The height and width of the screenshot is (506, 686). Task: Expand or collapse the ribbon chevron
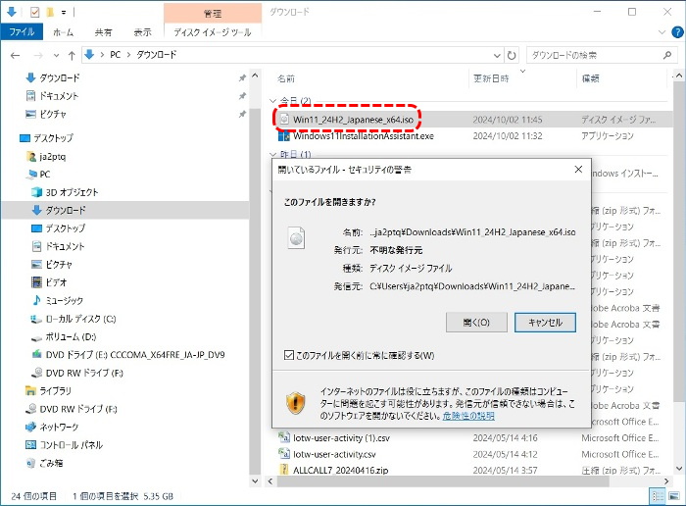click(x=661, y=32)
